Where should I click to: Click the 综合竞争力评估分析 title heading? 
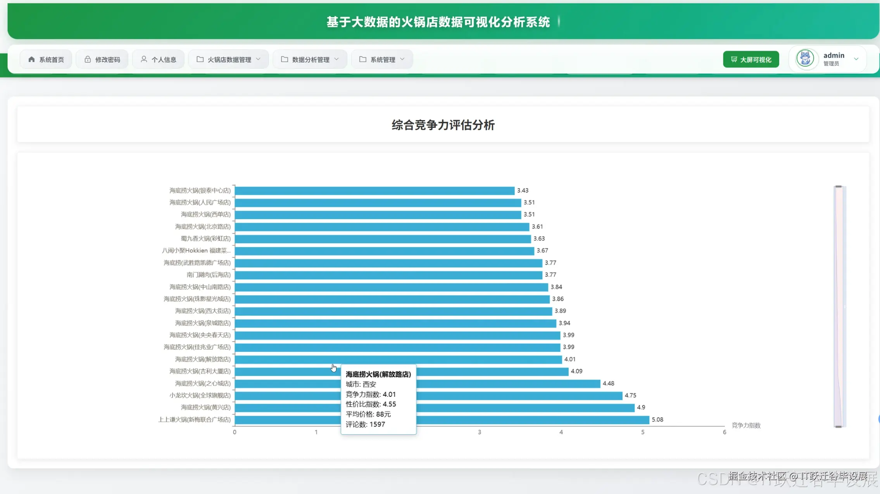pos(443,125)
